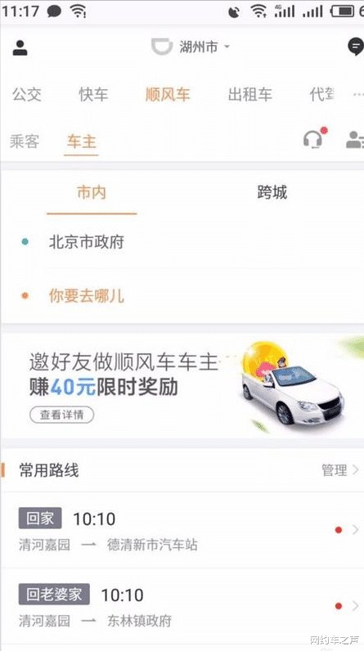
Task: Tap the DiDi logo in header
Action: (x=161, y=47)
